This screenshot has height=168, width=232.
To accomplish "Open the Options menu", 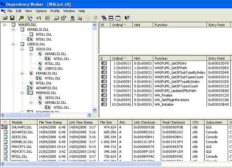I will [41, 11].
